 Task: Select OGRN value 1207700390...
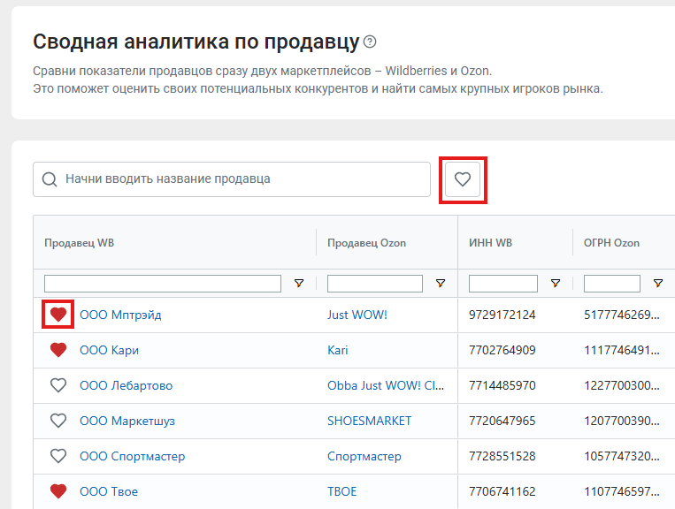click(x=622, y=421)
